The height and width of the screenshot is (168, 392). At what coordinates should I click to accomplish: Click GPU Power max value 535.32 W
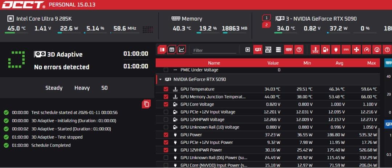point(367,135)
